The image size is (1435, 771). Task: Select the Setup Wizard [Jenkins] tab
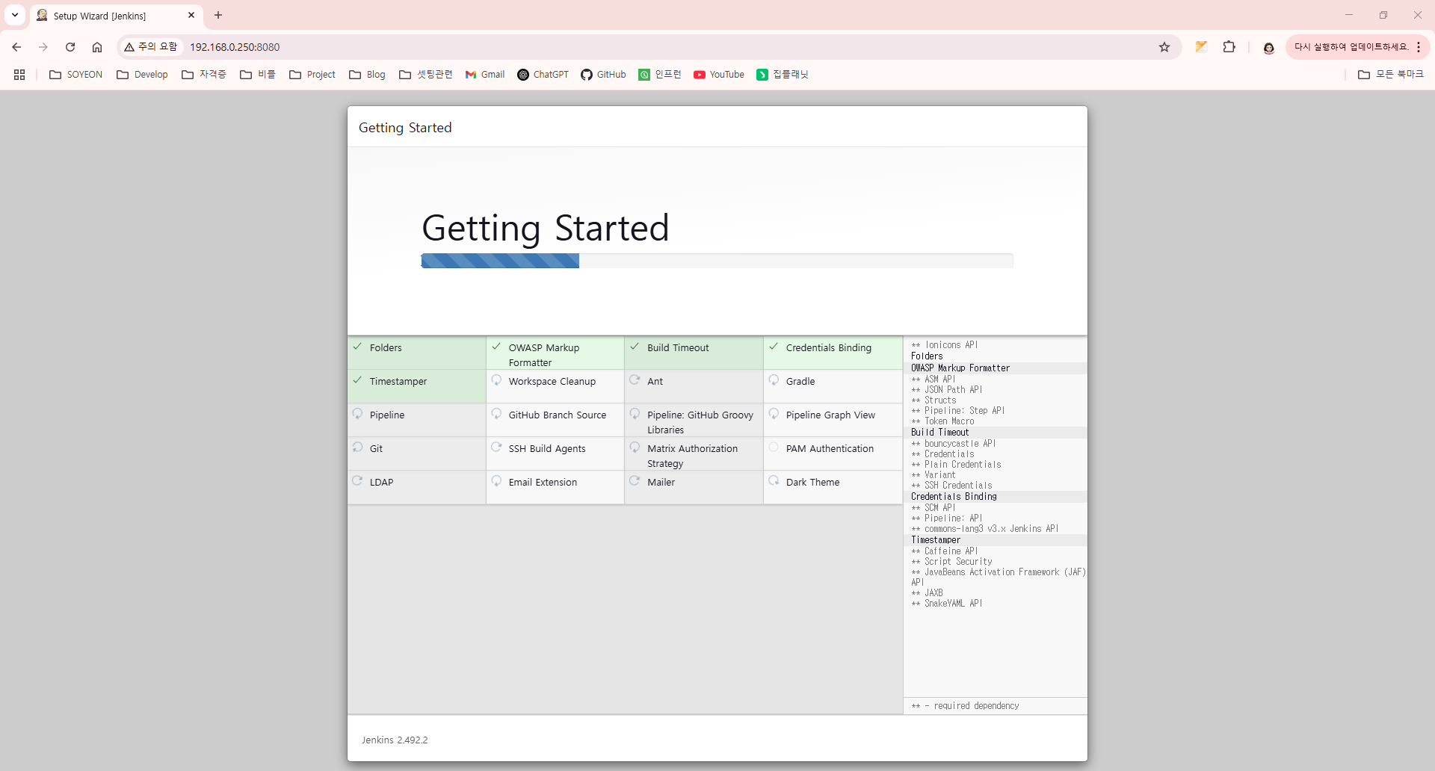(x=116, y=16)
